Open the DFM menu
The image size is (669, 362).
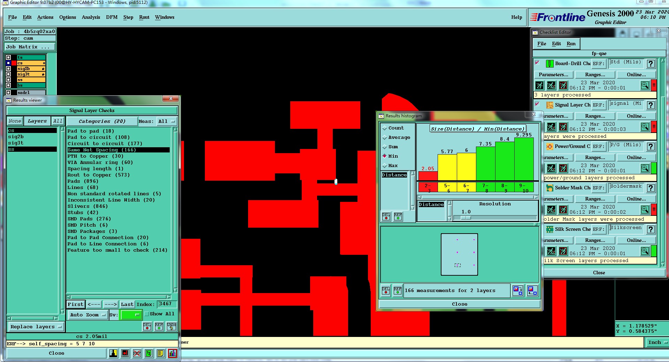click(111, 17)
